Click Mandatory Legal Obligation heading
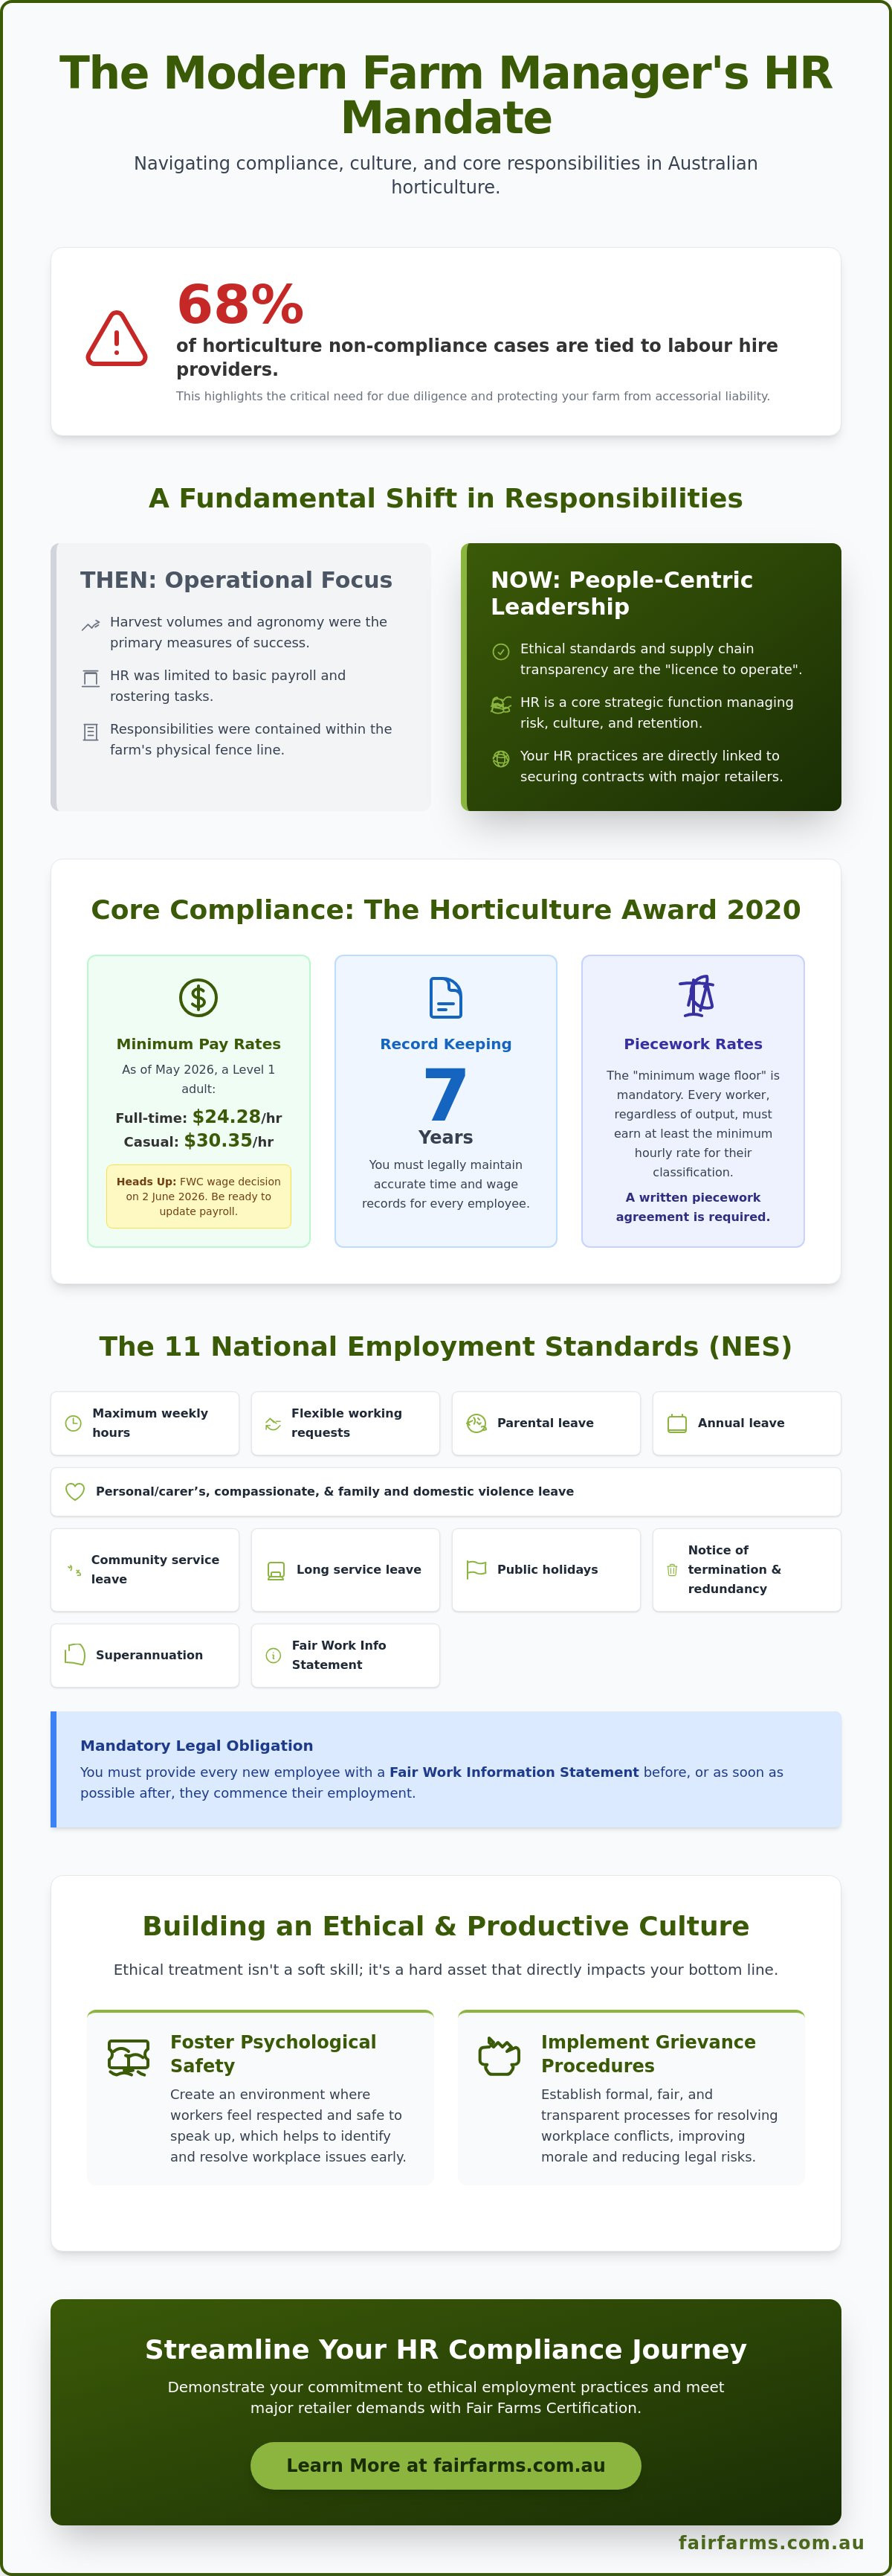The height and width of the screenshot is (2576, 892). point(197,1745)
